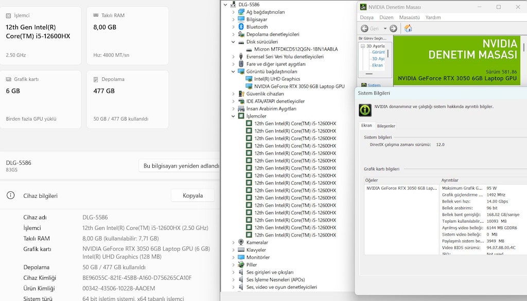
Task: Click the Takılı RAM card
Action: click(x=128, y=36)
